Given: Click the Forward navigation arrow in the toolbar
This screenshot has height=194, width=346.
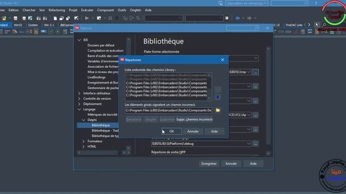Looking at the screenshot, I should click(x=249, y=18).
